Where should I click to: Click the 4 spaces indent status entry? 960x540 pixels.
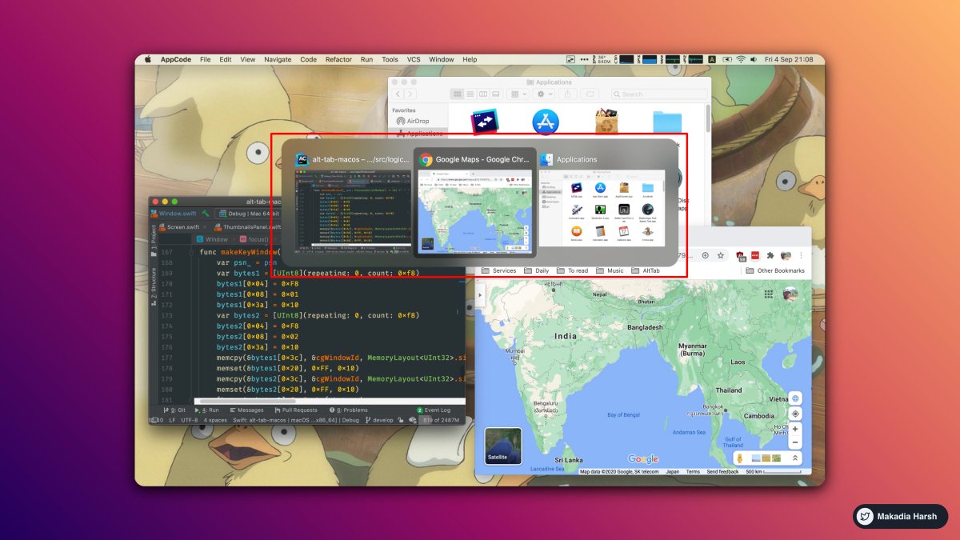(215, 419)
